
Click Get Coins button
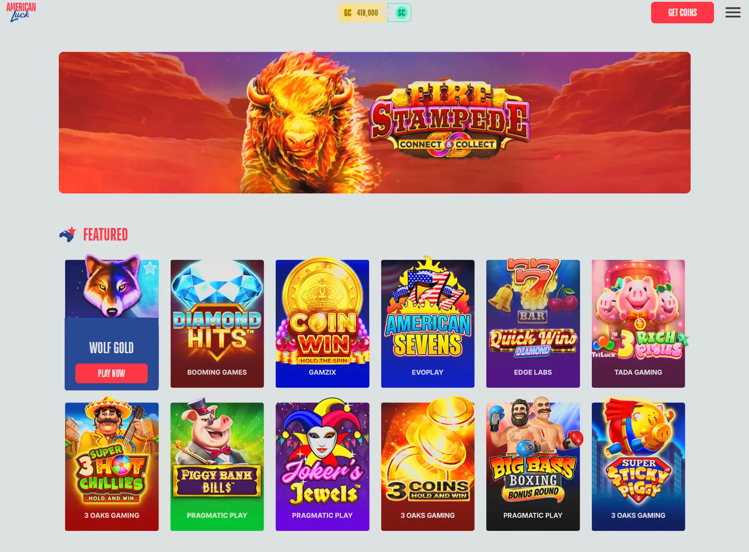(x=682, y=13)
